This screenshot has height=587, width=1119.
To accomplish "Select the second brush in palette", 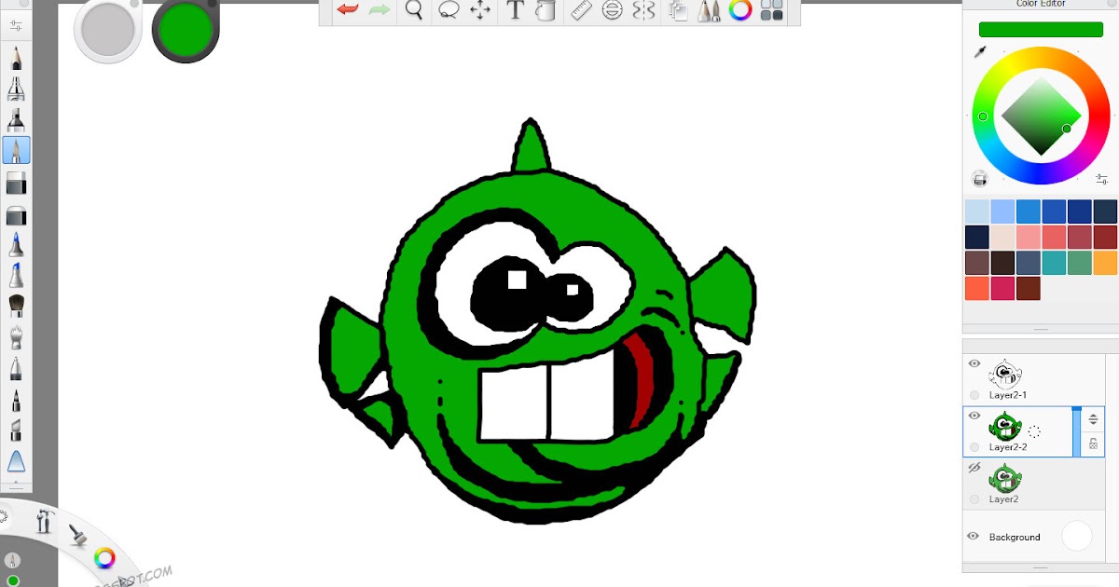I will (16, 89).
